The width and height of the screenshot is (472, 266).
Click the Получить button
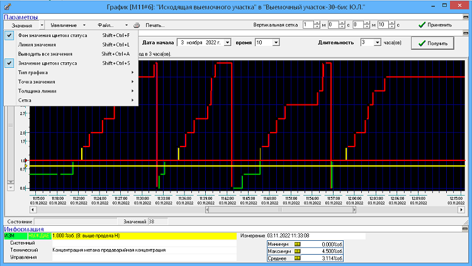pyautogui.click(x=432, y=43)
